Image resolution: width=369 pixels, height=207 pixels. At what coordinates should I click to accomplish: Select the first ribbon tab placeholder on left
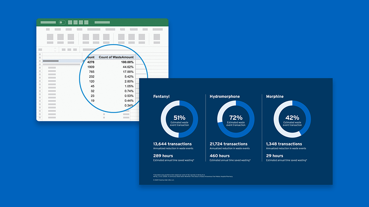pyautogui.click(x=48, y=29)
